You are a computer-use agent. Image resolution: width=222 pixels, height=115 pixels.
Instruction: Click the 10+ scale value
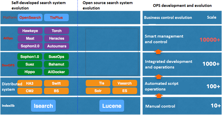(216, 106)
